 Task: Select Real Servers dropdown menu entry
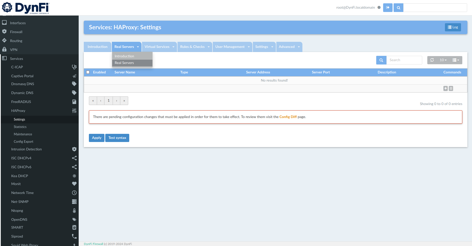pyautogui.click(x=132, y=63)
